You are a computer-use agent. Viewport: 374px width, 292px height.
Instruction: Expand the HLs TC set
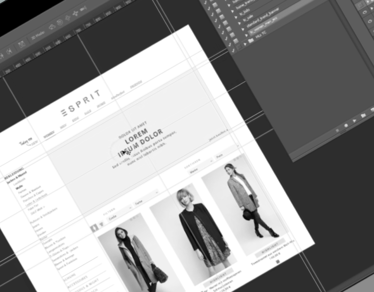point(245,44)
